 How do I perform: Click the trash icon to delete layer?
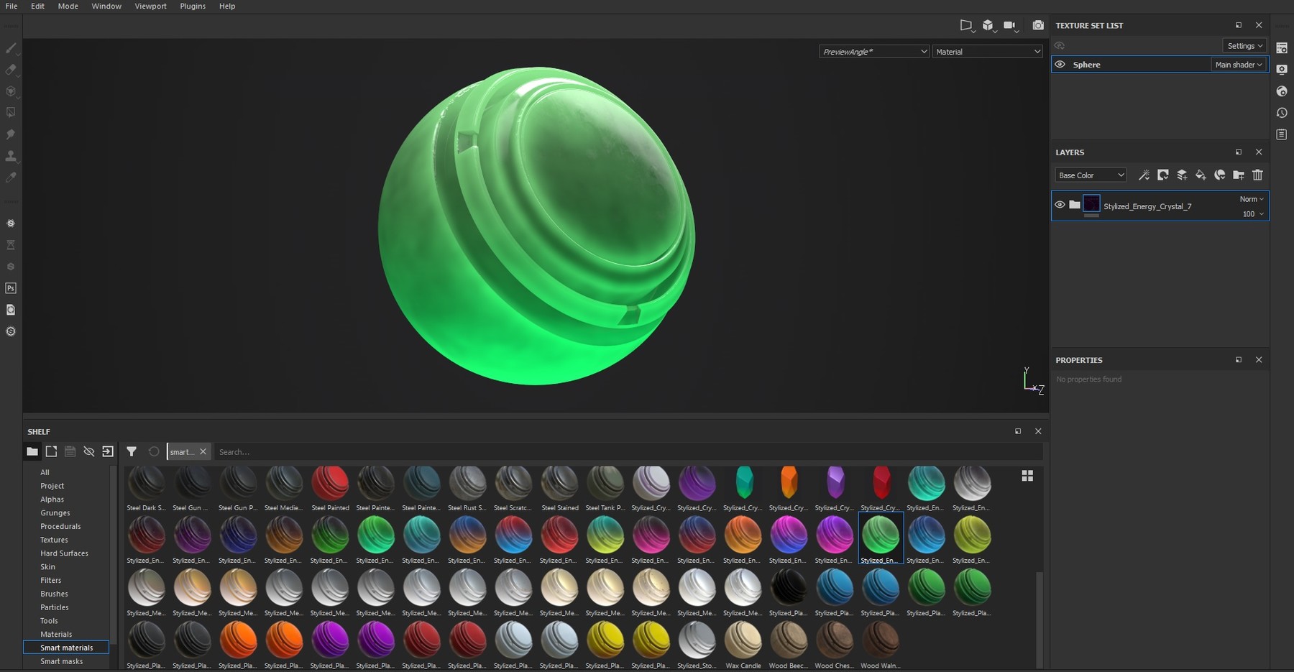coord(1257,175)
